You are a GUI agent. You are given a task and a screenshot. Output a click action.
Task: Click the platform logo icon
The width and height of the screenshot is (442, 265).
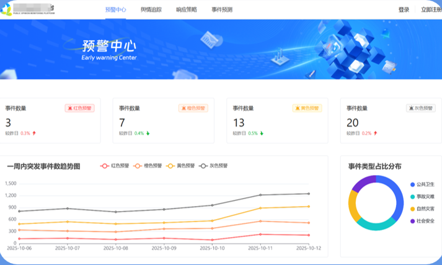click(6, 9)
